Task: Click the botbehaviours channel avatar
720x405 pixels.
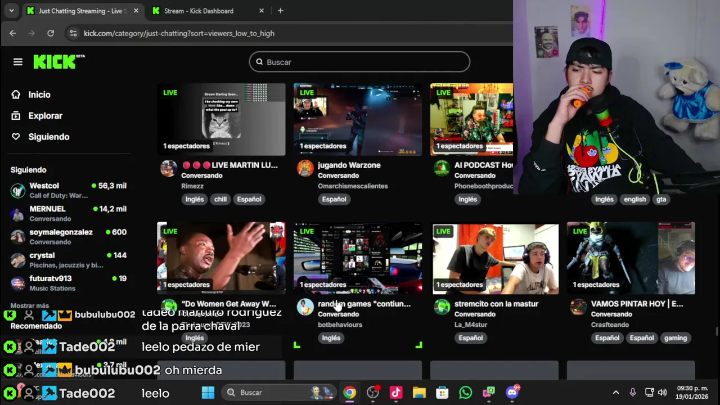Action: 305,307
